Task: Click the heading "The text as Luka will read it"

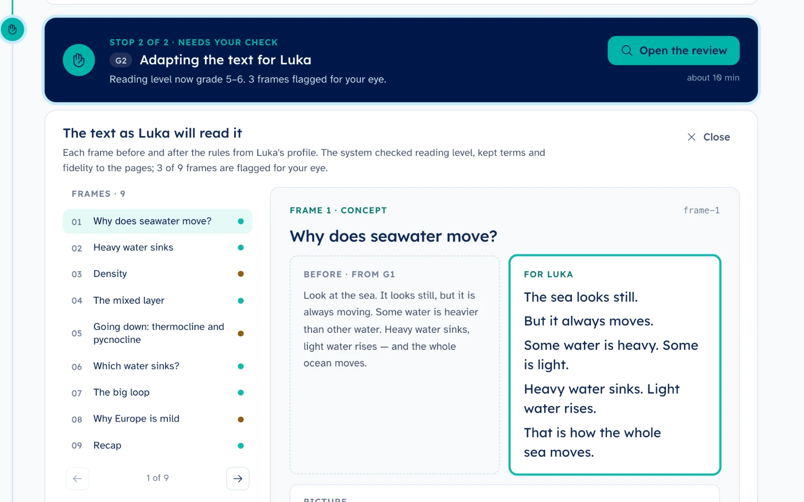Action: [x=152, y=133]
